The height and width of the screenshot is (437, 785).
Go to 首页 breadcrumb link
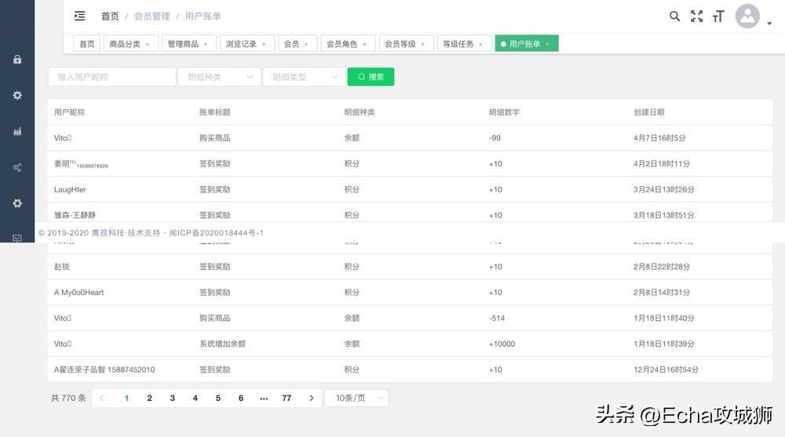(x=110, y=16)
